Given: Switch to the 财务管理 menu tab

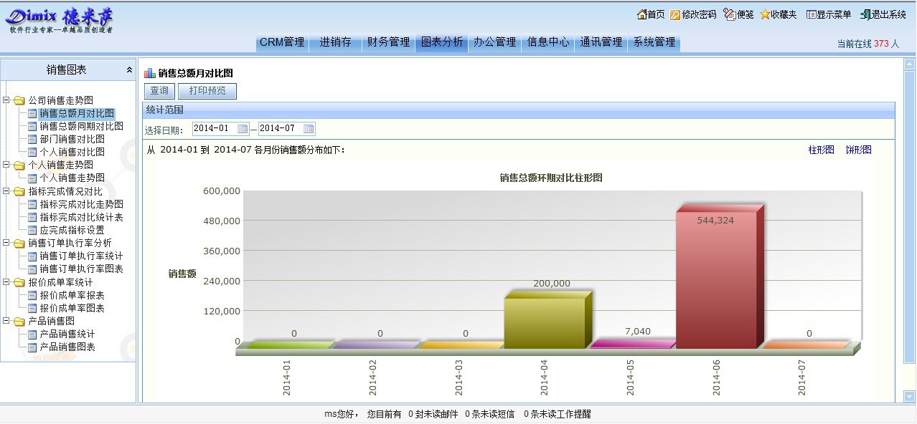Looking at the screenshot, I should point(388,42).
